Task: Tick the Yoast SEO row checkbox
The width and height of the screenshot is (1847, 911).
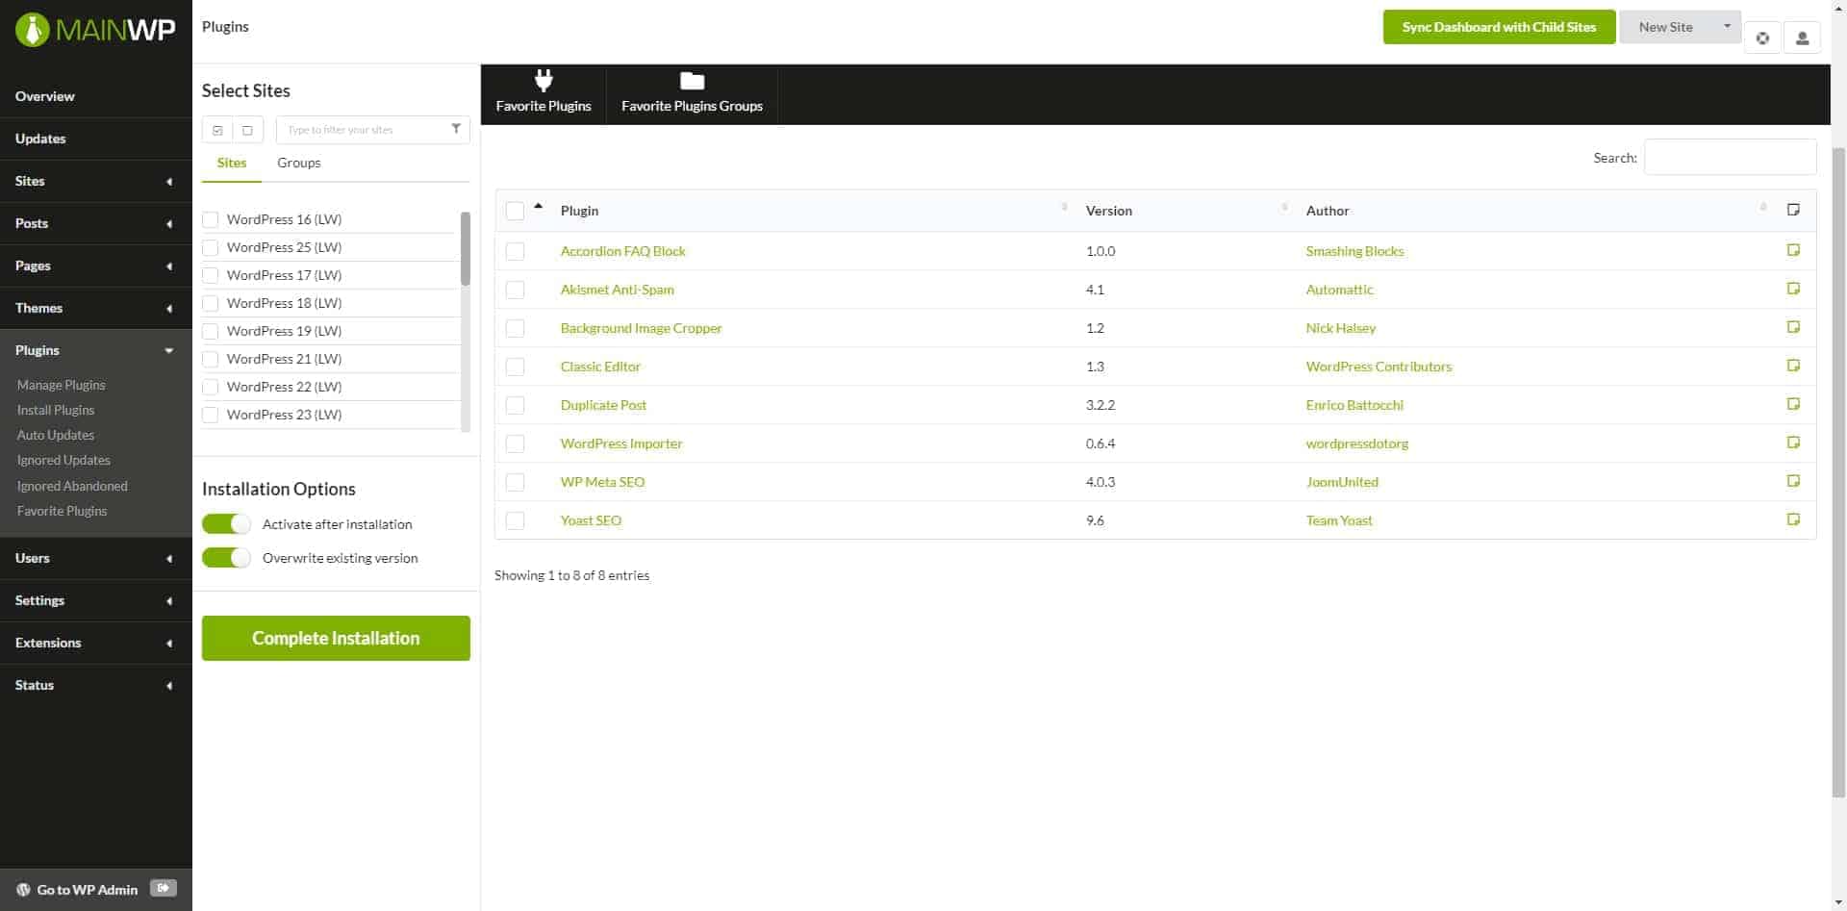Action: 516,520
